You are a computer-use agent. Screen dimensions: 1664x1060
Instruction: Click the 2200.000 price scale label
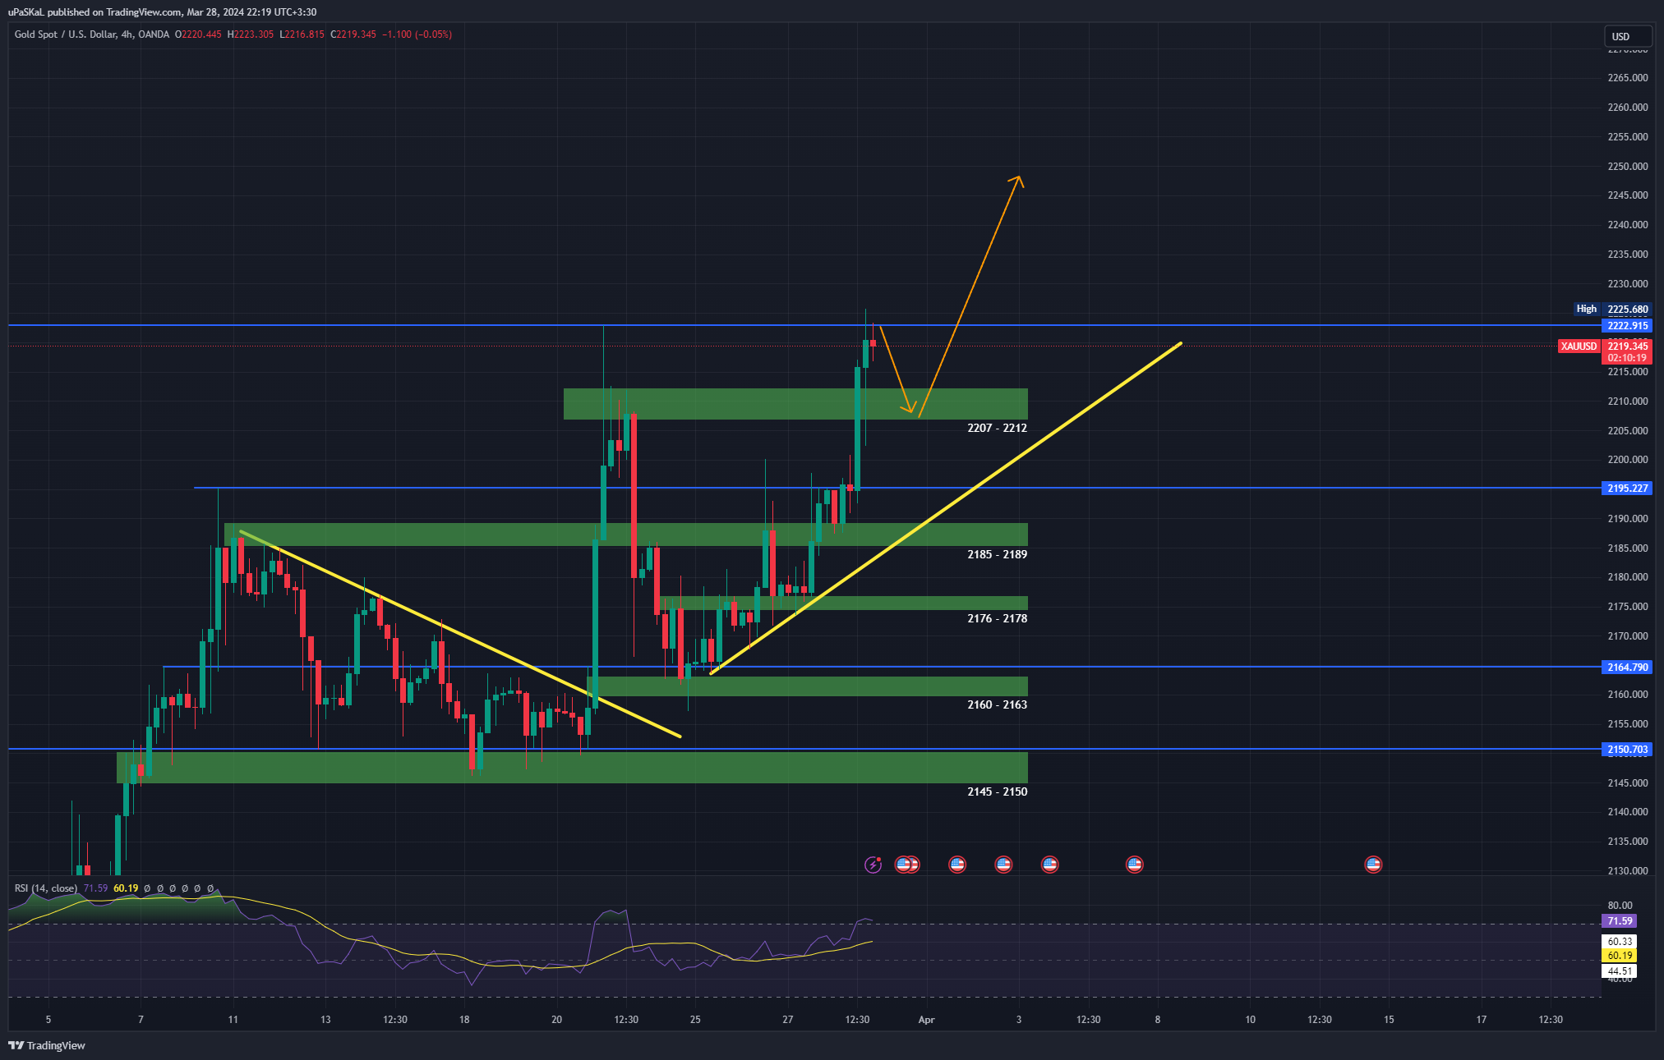click(1627, 460)
